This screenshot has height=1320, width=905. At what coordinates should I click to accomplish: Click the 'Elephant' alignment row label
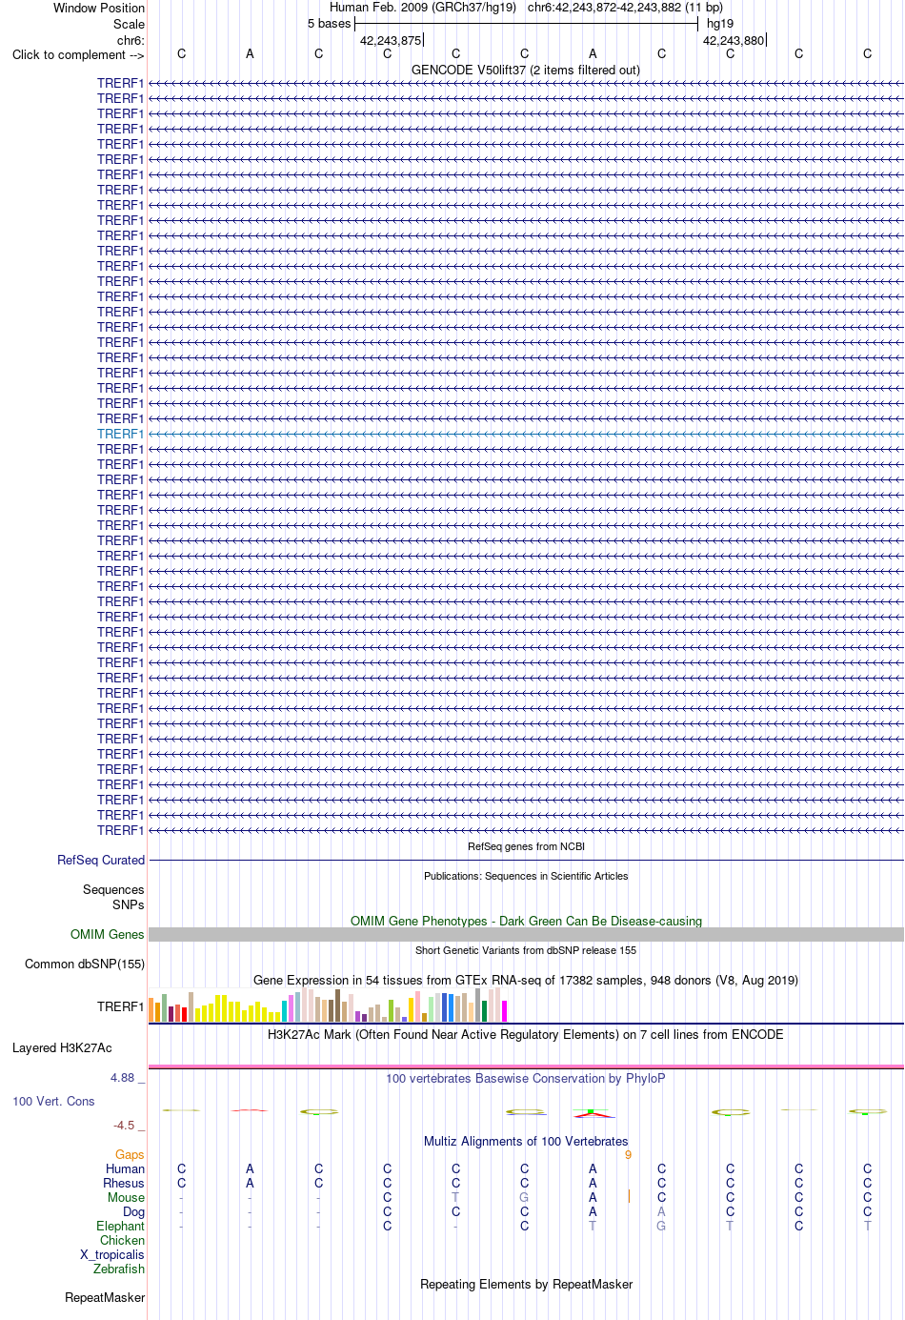[120, 1226]
